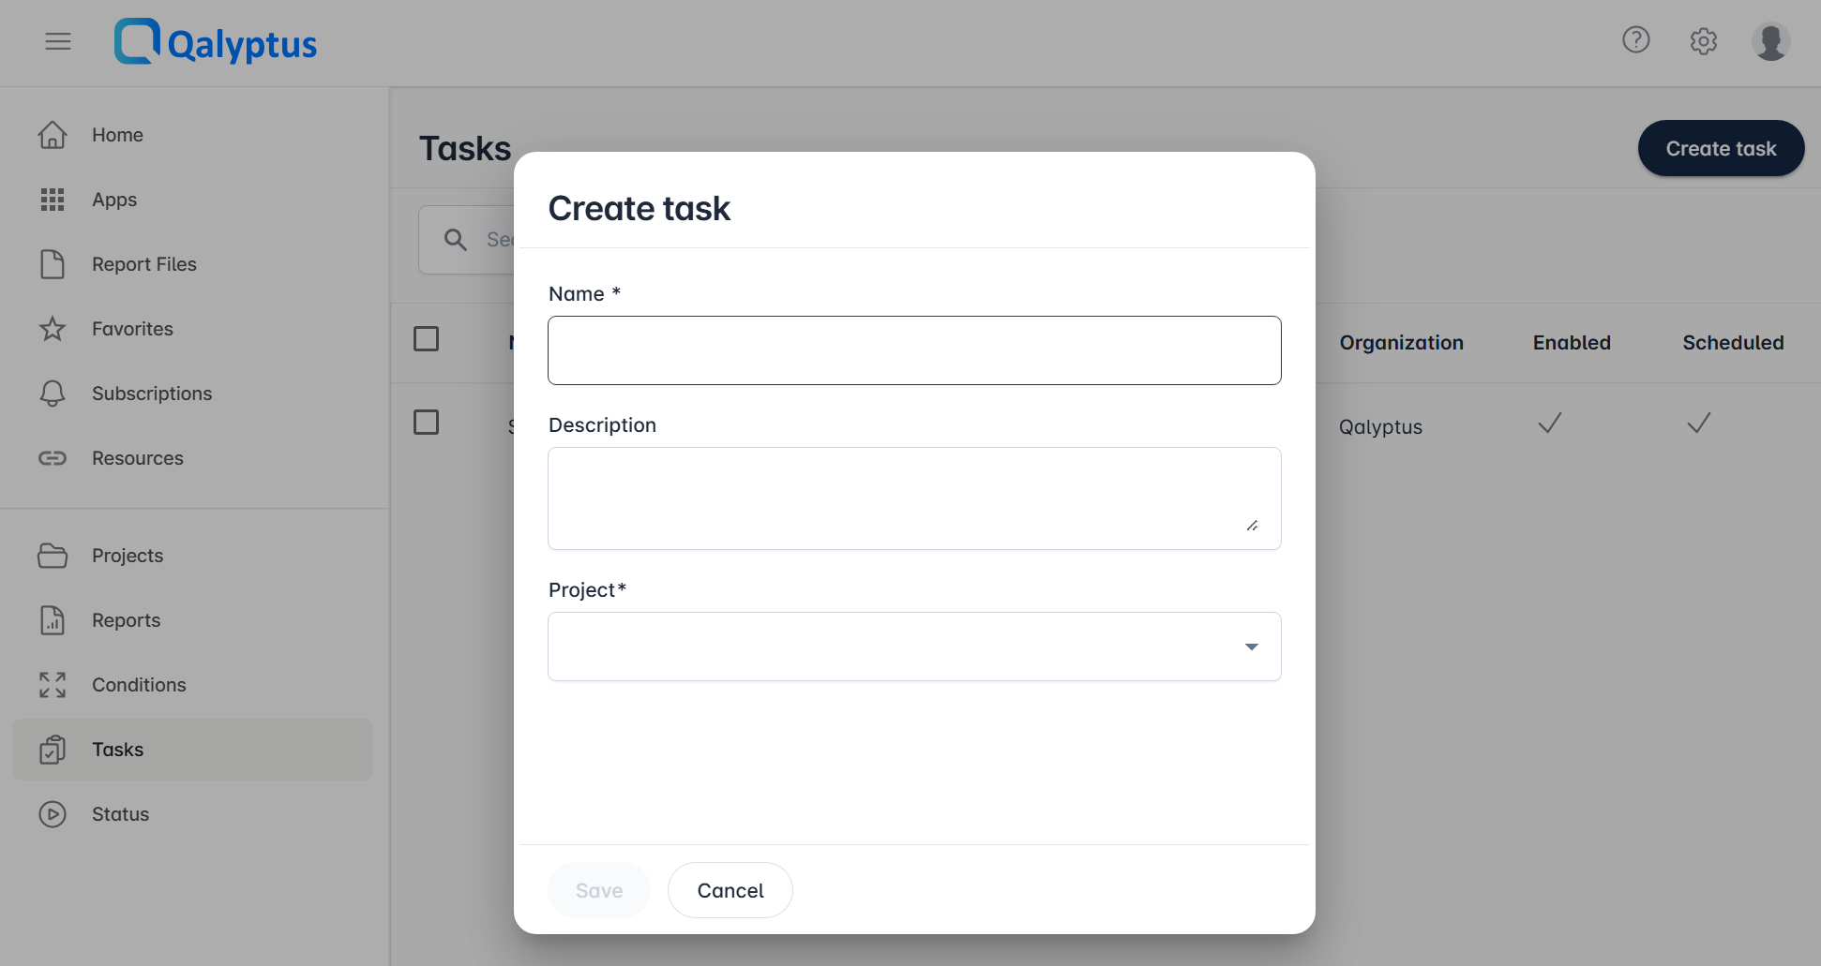Click the search magnifier in the search field
Viewport: 1821px width, 966px height.
pyautogui.click(x=456, y=239)
